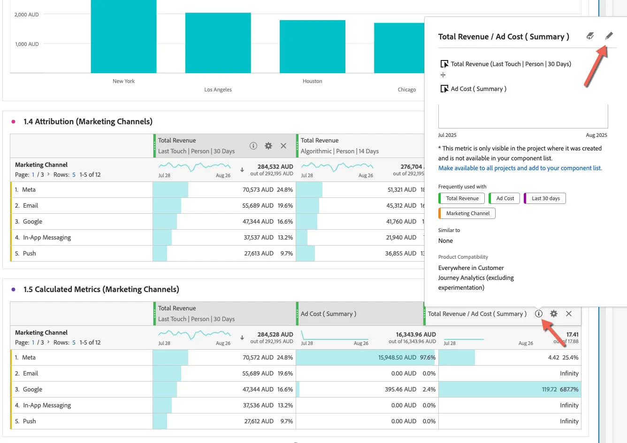Click sort arrow in Calculated Metrics revenue column

[x=242, y=338]
